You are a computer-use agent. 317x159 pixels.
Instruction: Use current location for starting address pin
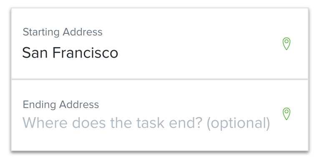(286, 44)
